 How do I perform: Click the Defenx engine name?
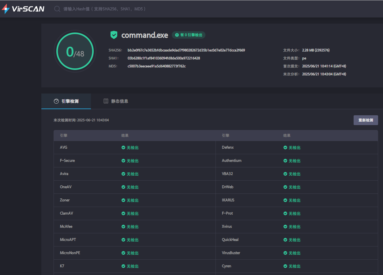228,147
